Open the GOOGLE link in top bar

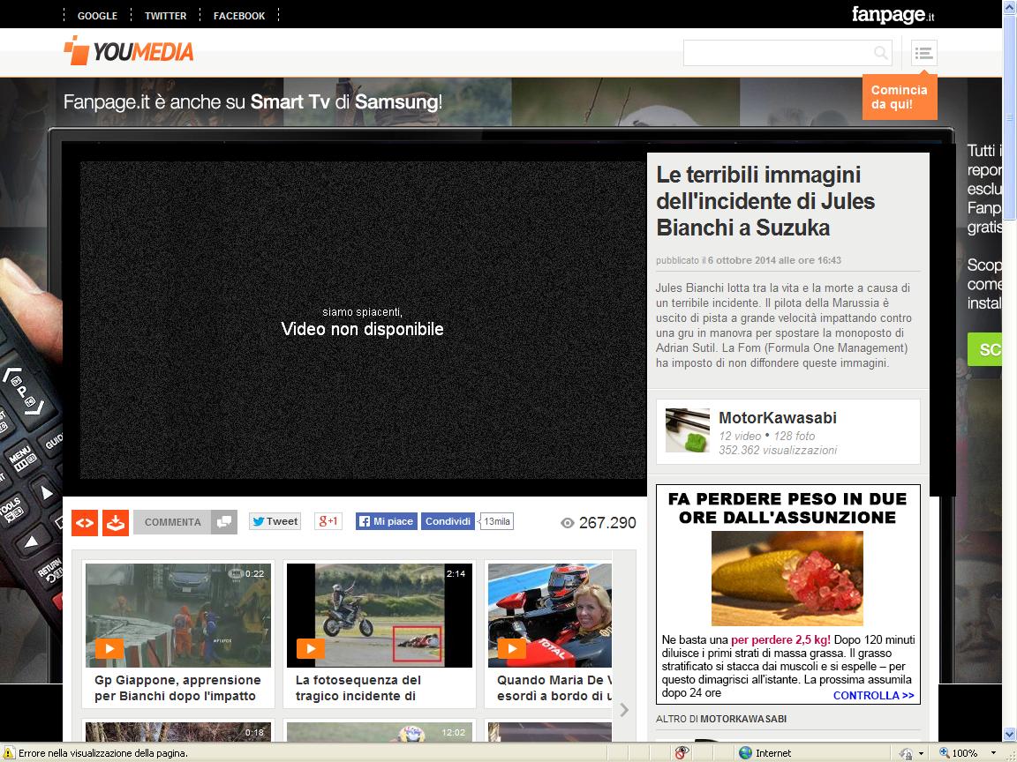(97, 16)
